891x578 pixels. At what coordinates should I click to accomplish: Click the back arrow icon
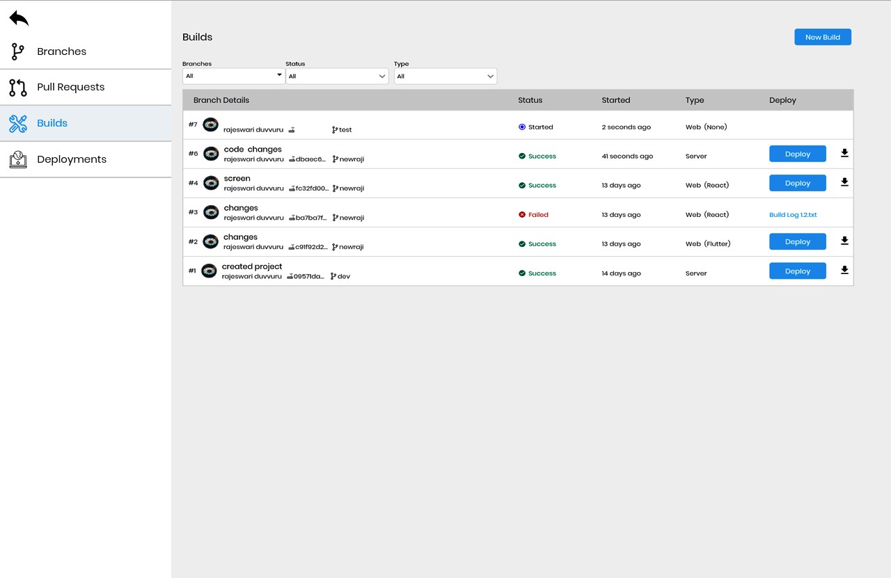click(x=19, y=18)
